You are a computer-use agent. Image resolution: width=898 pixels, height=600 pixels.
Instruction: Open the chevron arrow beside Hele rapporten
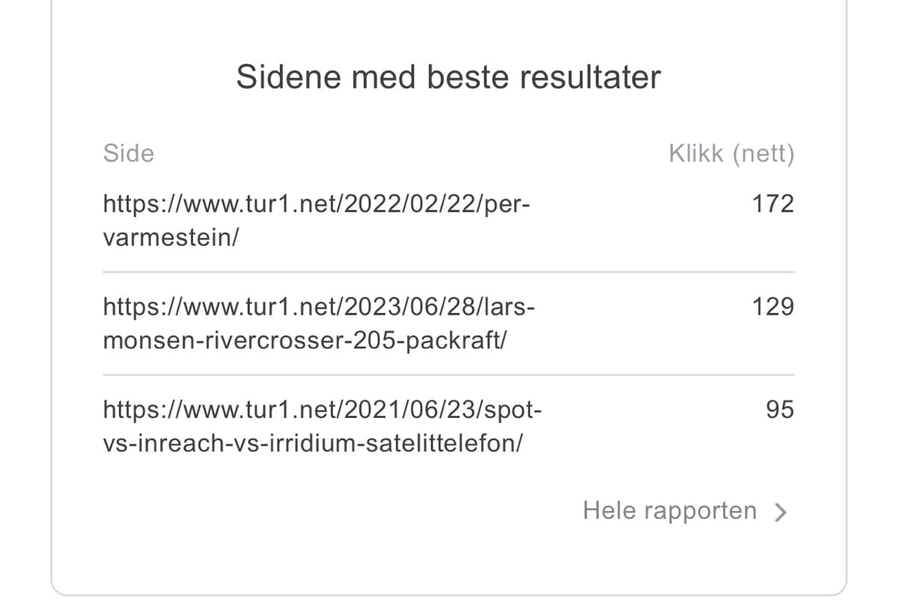(781, 512)
